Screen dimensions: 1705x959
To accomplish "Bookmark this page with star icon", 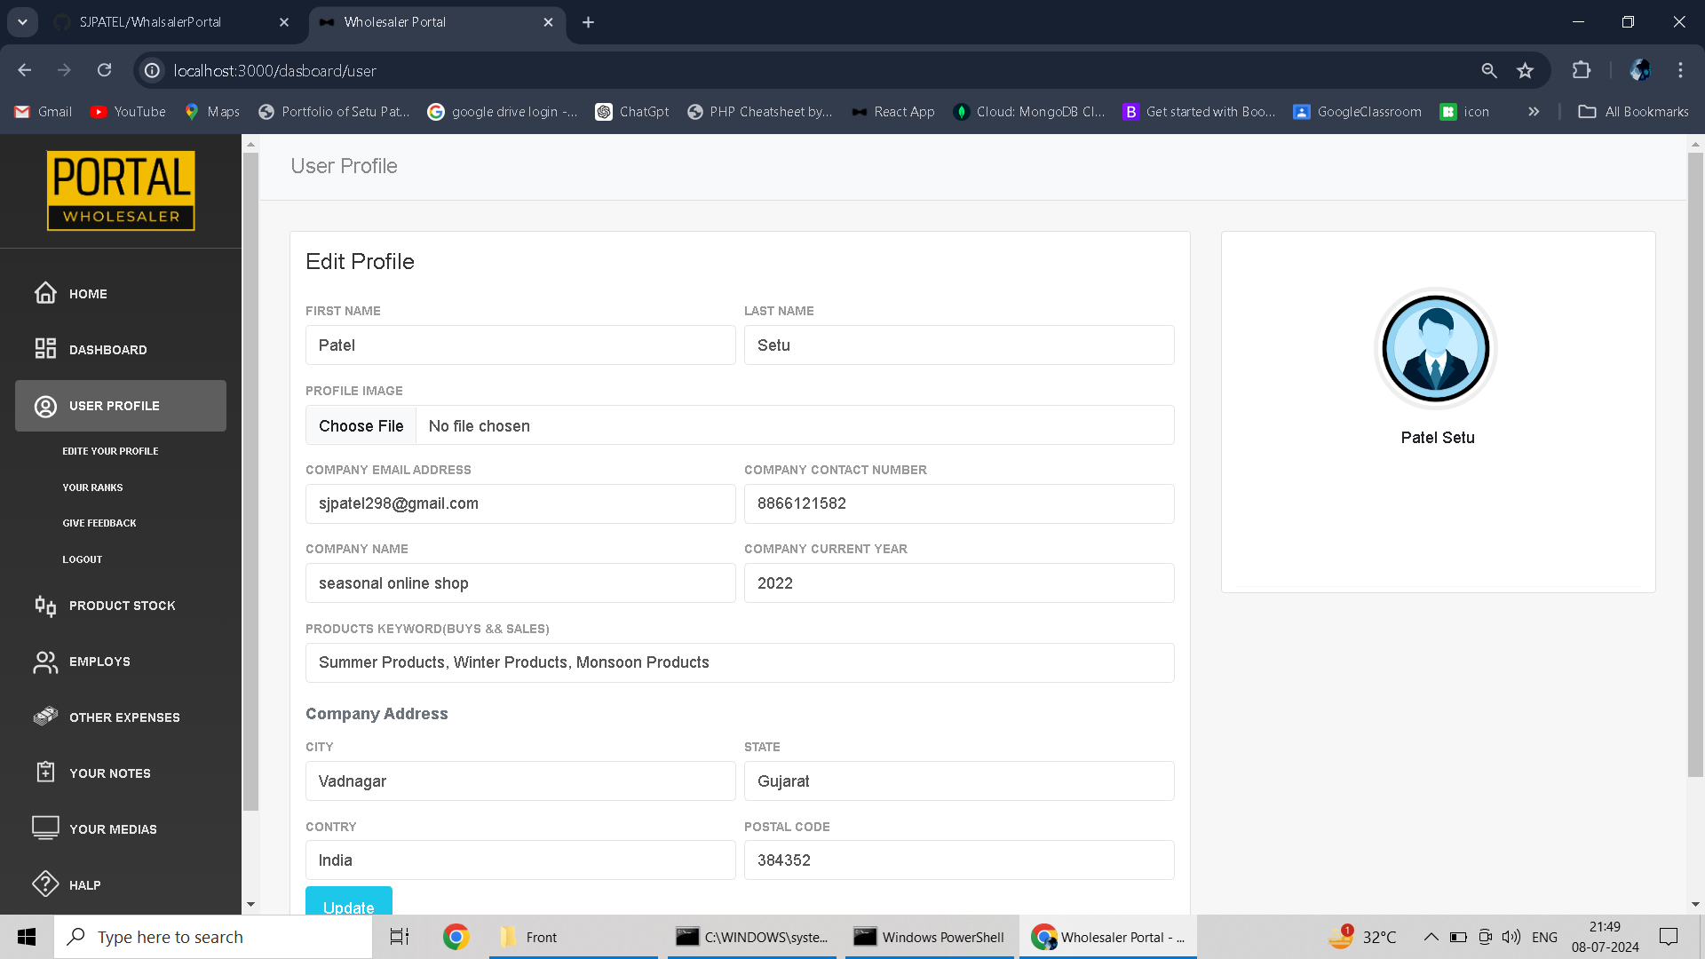I will click(1525, 70).
